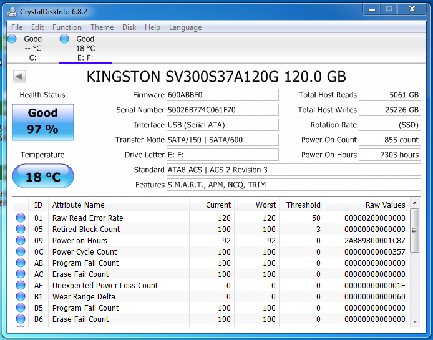Click the Good 97 % health status button
The width and height of the screenshot is (433, 340).
tap(43, 122)
